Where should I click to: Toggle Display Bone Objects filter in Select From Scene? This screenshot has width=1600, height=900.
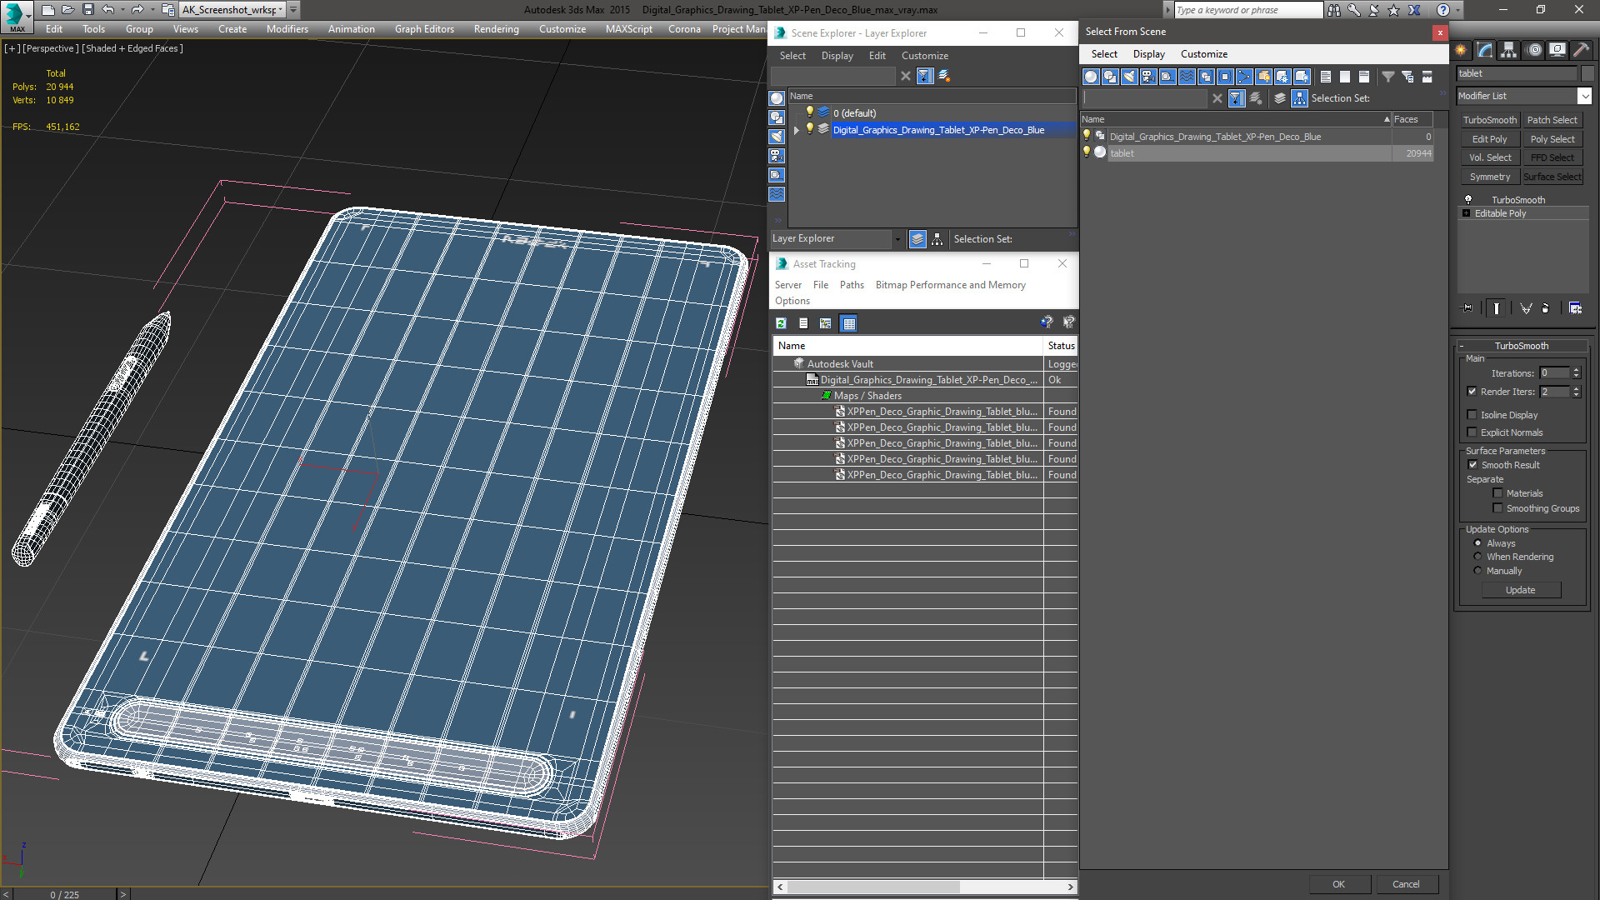[x=1244, y=77]
